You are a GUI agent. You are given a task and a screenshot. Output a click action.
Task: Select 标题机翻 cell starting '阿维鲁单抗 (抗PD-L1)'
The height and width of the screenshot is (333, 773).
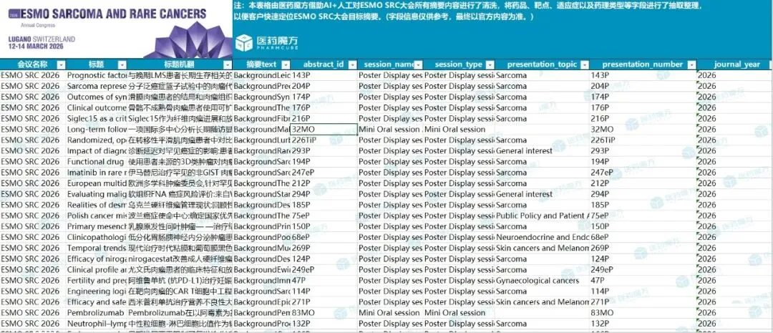[180, 281]
